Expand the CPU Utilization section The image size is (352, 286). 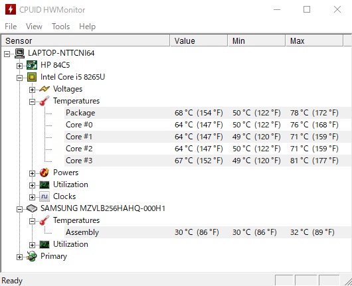[x=32, y=185]
